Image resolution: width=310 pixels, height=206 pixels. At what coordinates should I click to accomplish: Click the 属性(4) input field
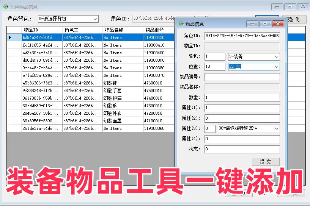point(242,139)
